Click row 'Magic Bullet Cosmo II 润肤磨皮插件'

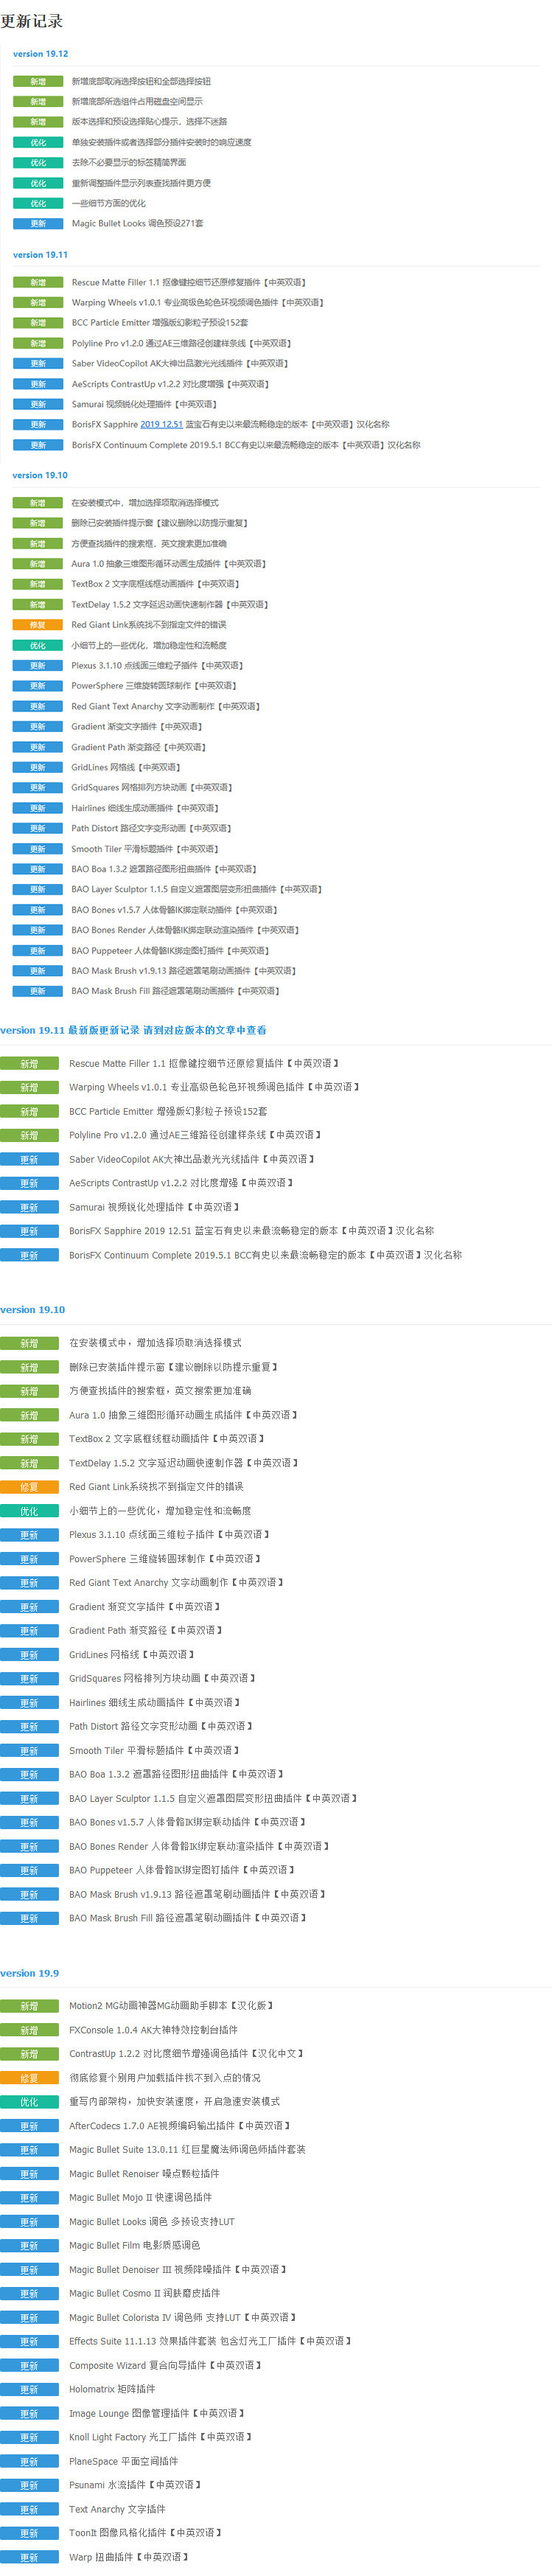click(144, 2293)
